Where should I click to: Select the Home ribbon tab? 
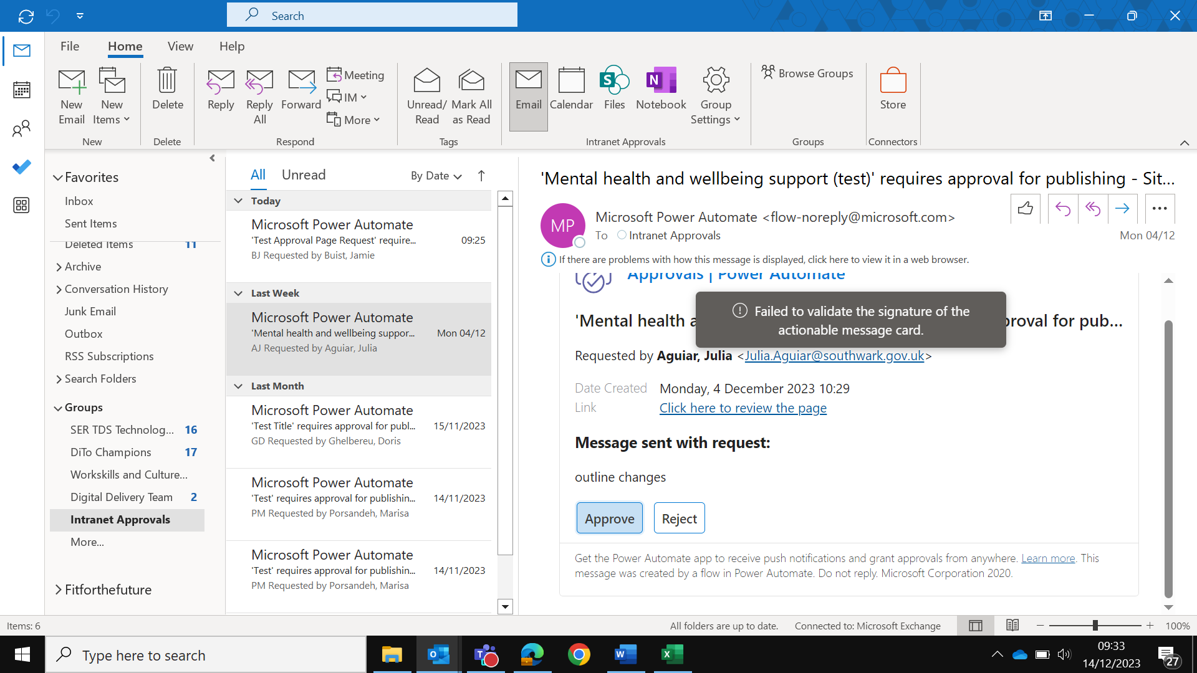point(125,46)
